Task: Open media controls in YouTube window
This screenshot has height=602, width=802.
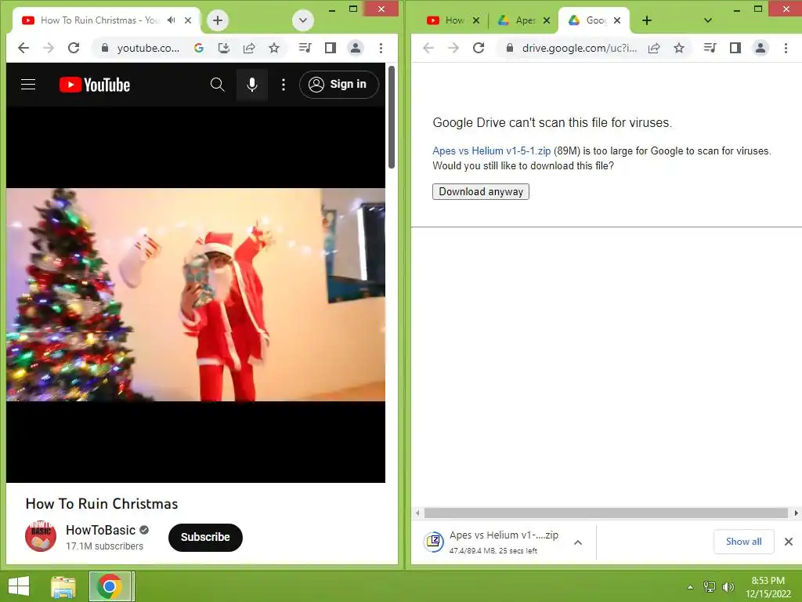Action: 305,48
